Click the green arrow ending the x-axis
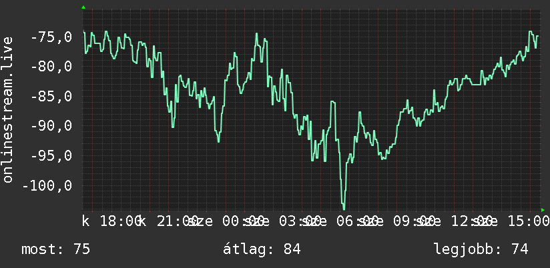Screen dimensions: 550x268 point(543,210)
